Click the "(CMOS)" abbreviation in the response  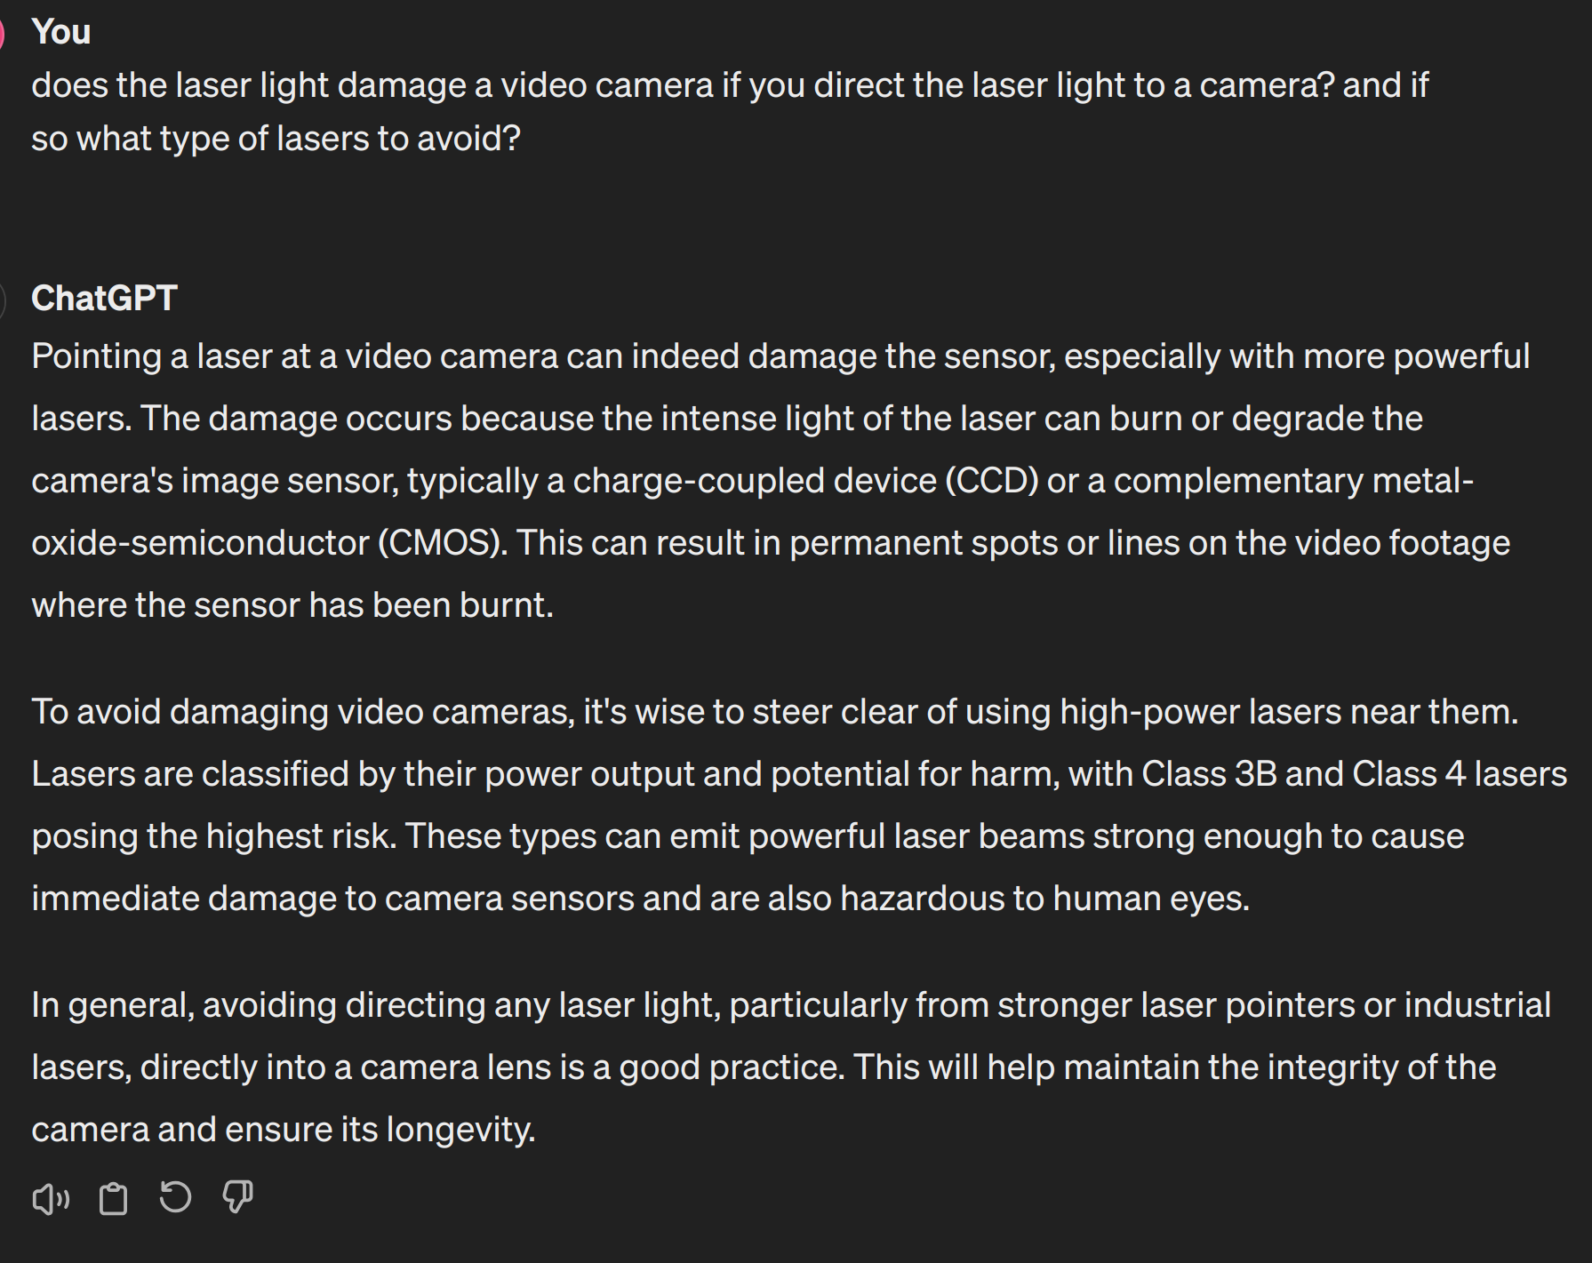(x=443, y=543)
